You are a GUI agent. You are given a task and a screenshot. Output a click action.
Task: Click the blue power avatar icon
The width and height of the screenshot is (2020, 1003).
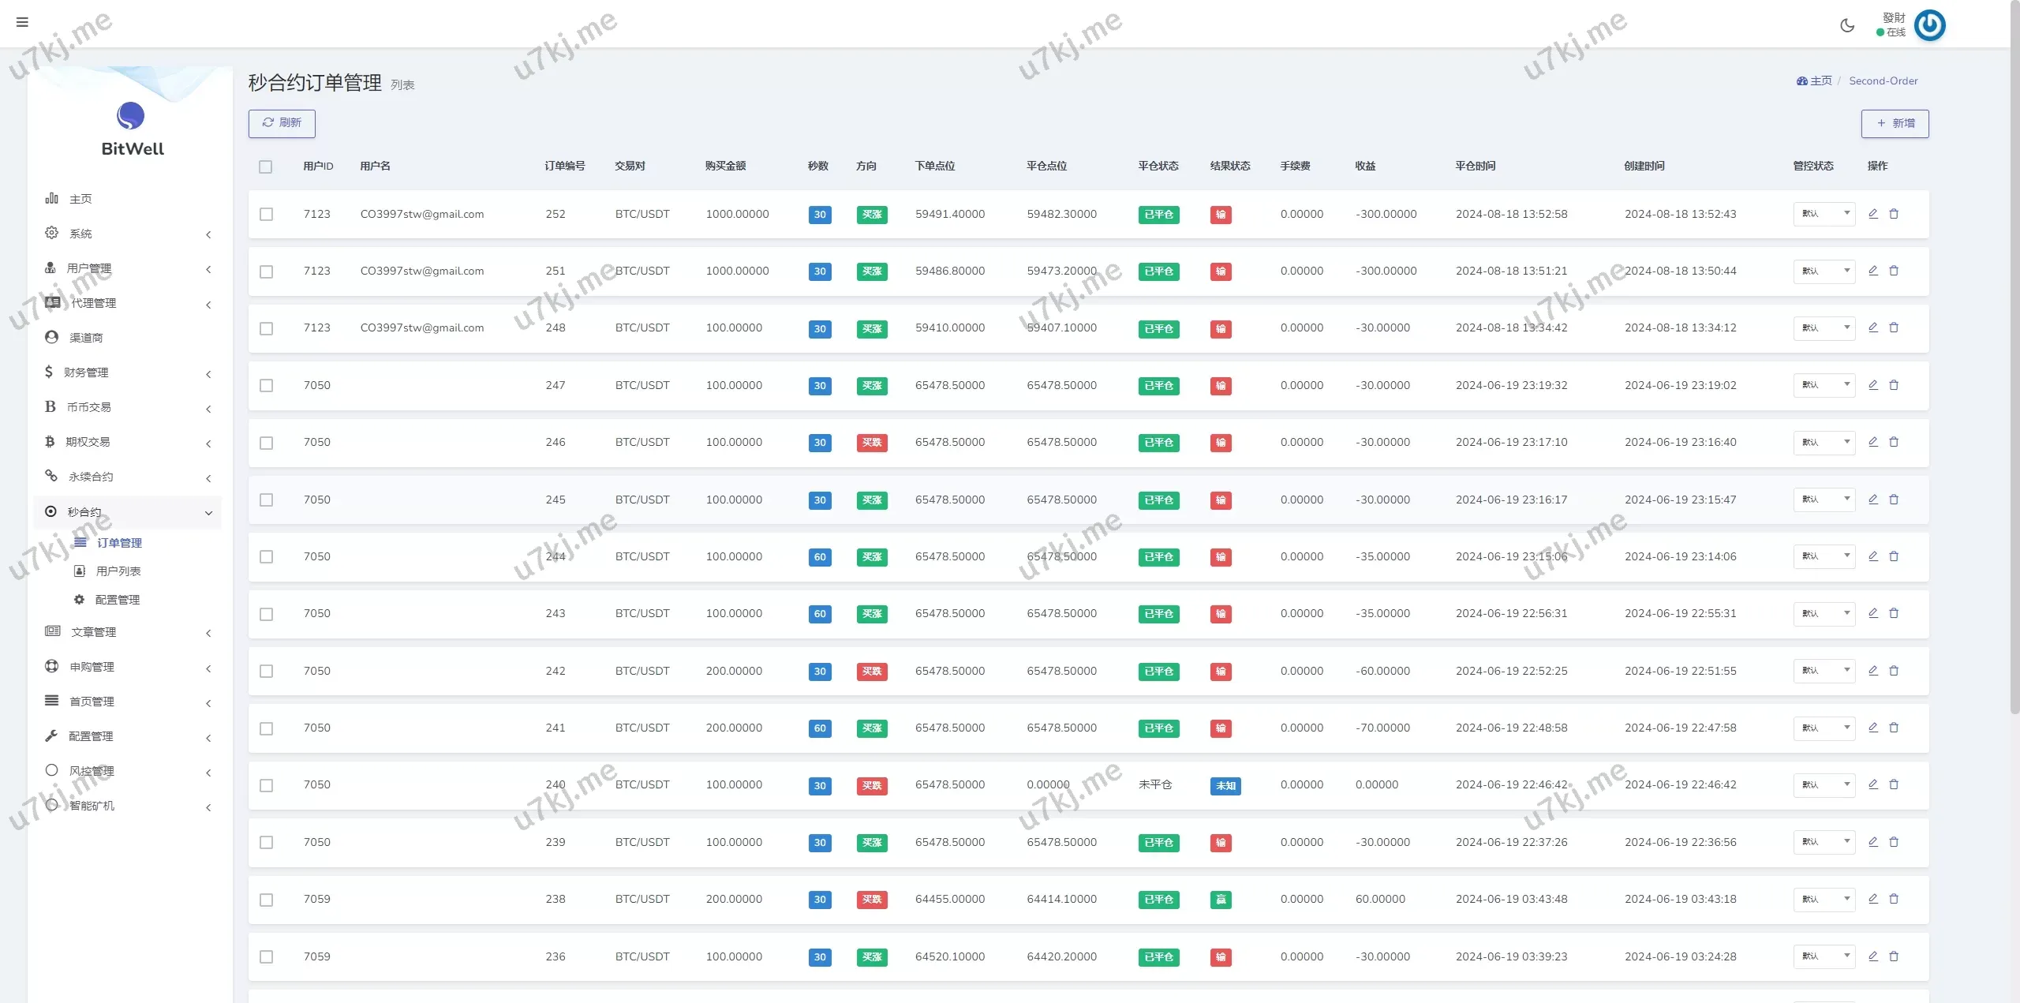coord(1930,25)
